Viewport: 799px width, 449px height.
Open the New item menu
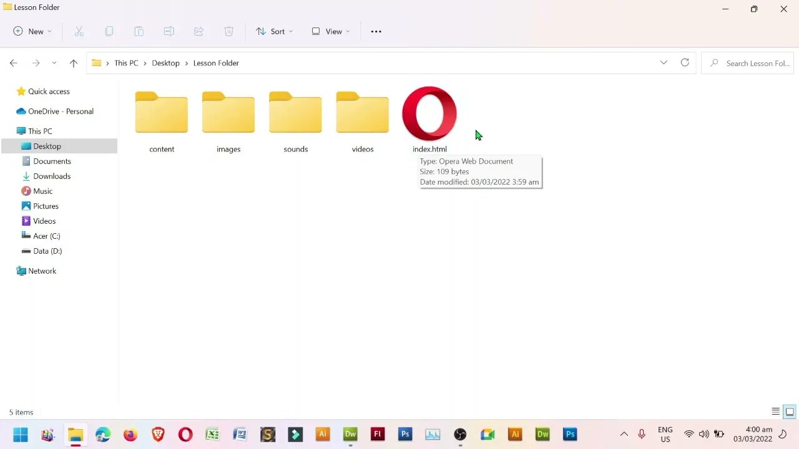tap(32, 31)
